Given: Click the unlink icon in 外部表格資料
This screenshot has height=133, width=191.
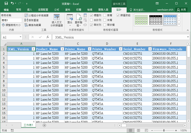Looking at the screenshot, I should [85, 25].
